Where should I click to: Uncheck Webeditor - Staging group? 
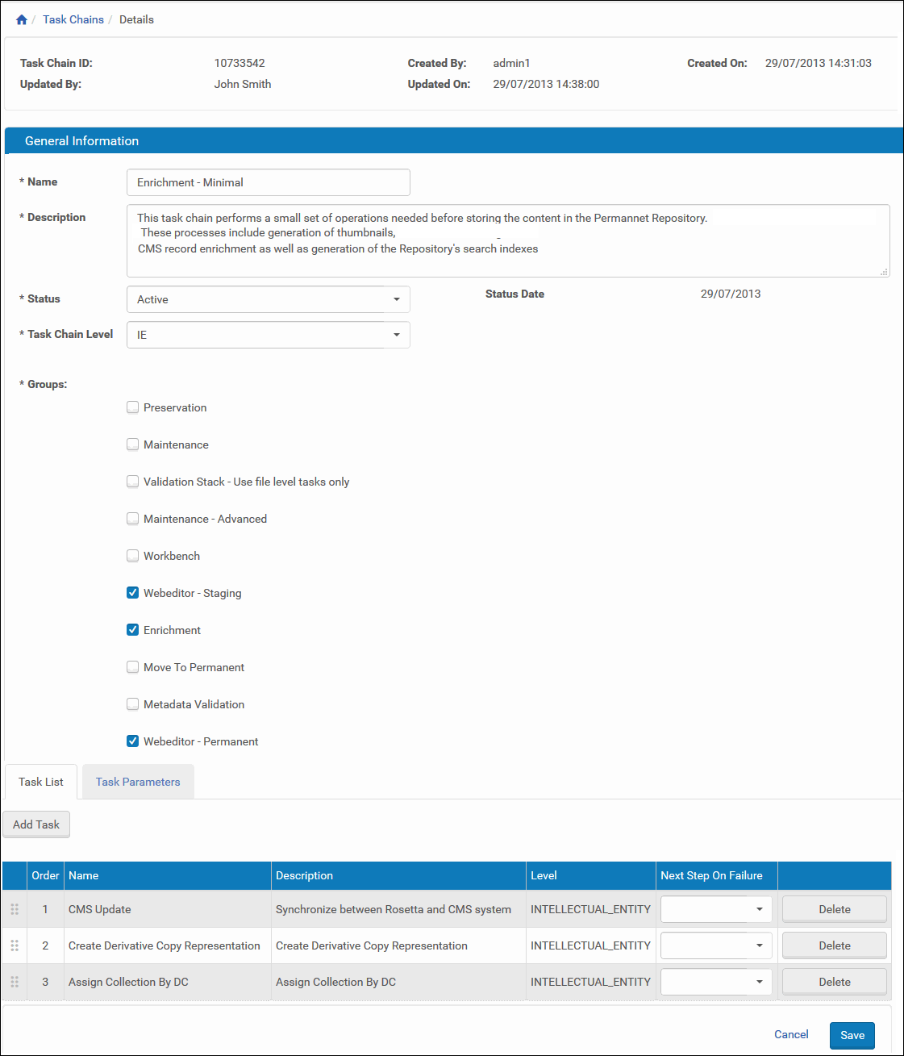(133, 593)
